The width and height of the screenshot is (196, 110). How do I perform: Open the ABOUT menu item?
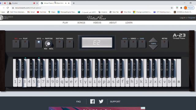[x=113, y=23]
